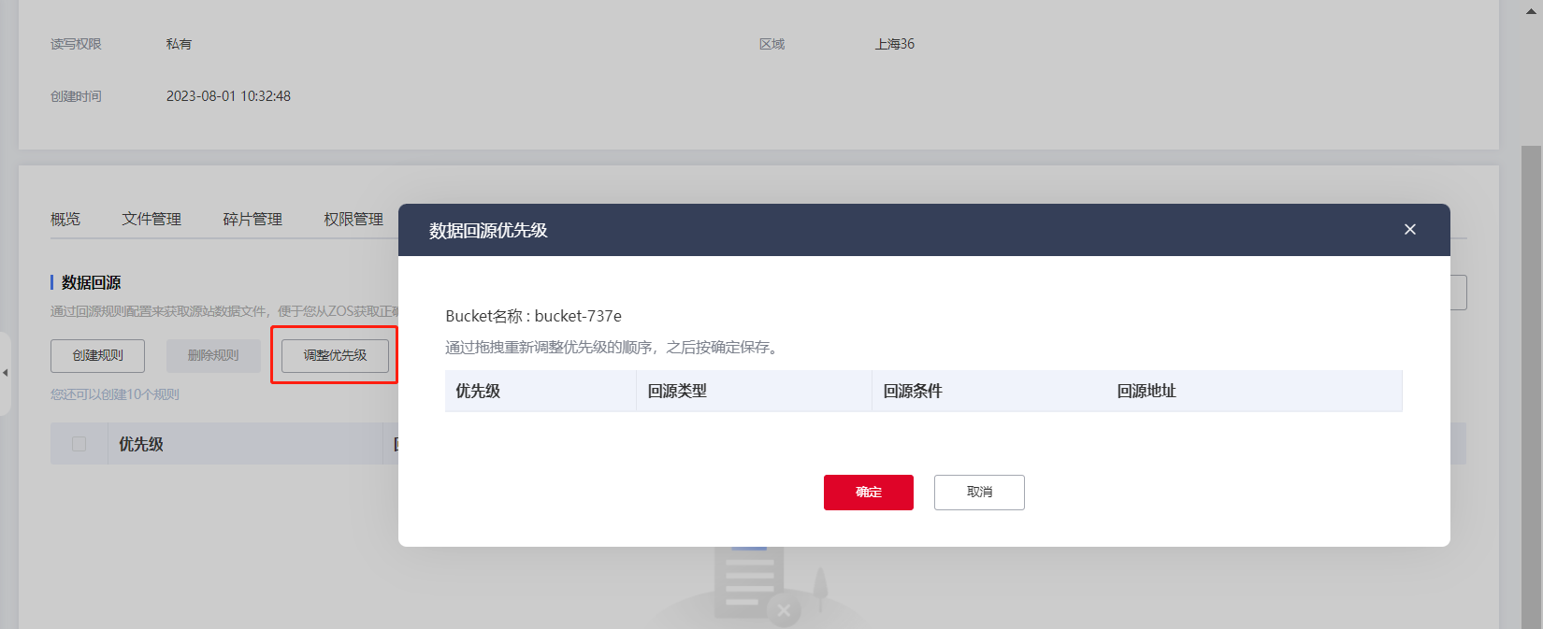
Task: Open the 碎片管理 tab
Action: click(x=252, y=219)
